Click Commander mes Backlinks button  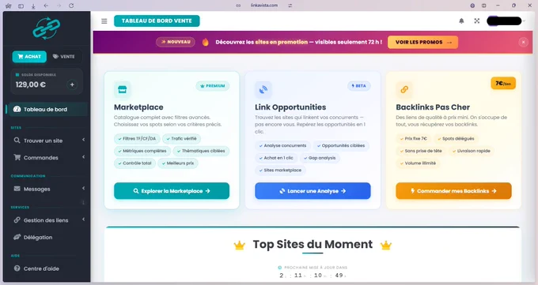(x=453, y=191)
